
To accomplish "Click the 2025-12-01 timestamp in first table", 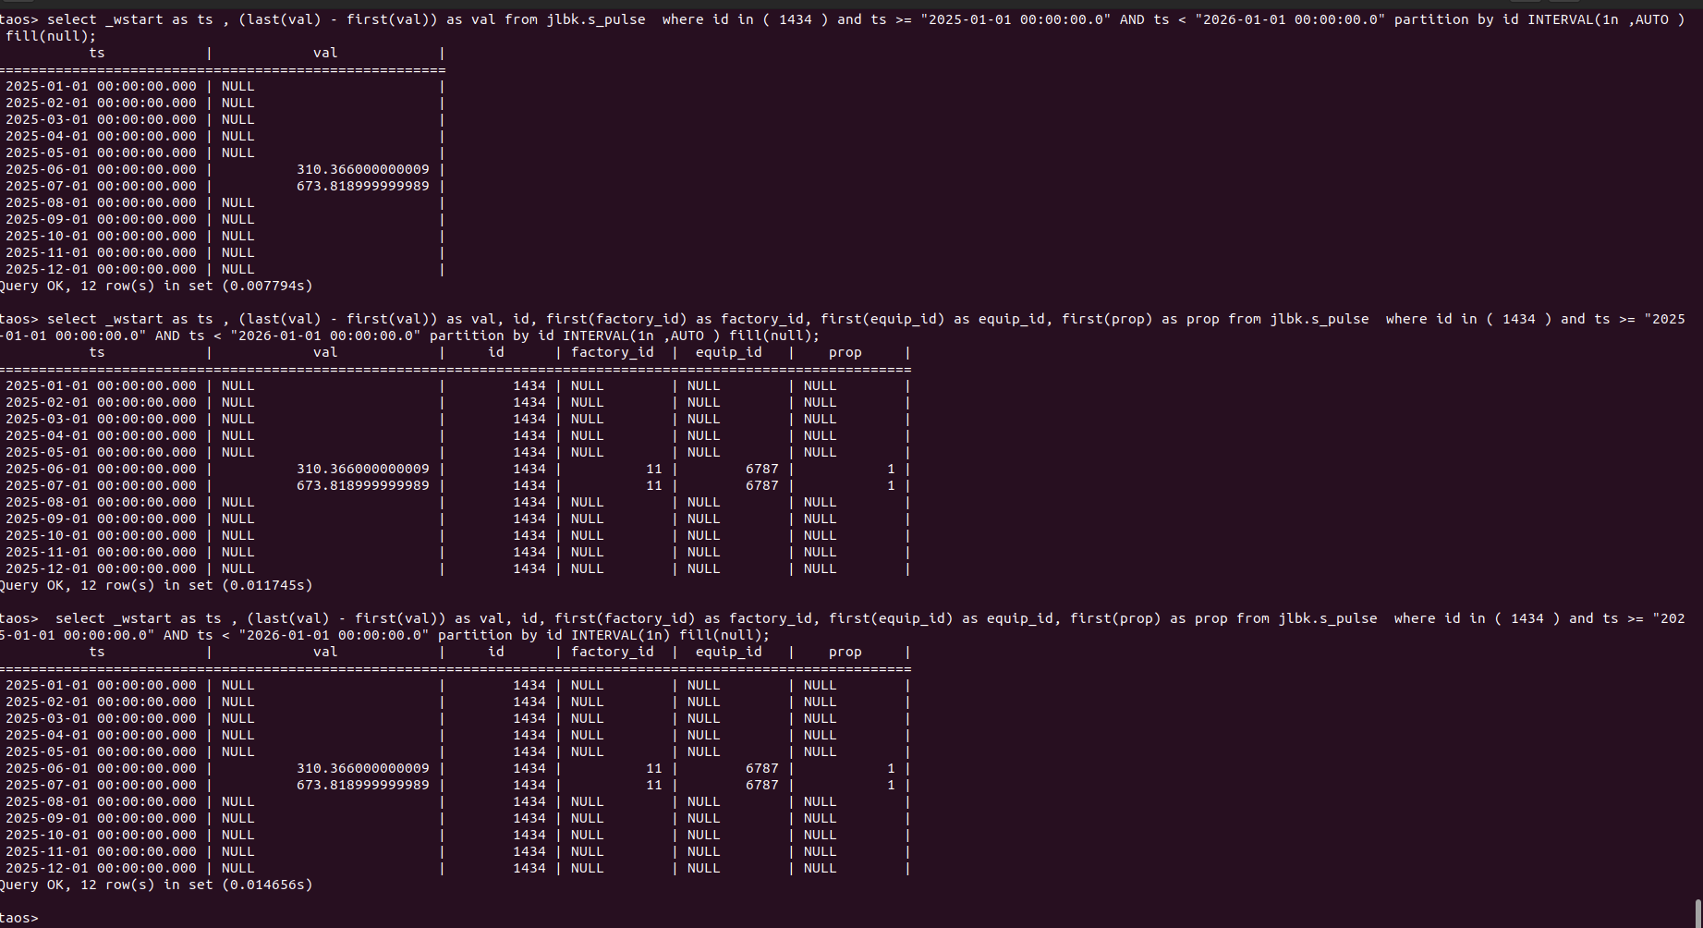I will pyautogui.click(x=101, y=269).
